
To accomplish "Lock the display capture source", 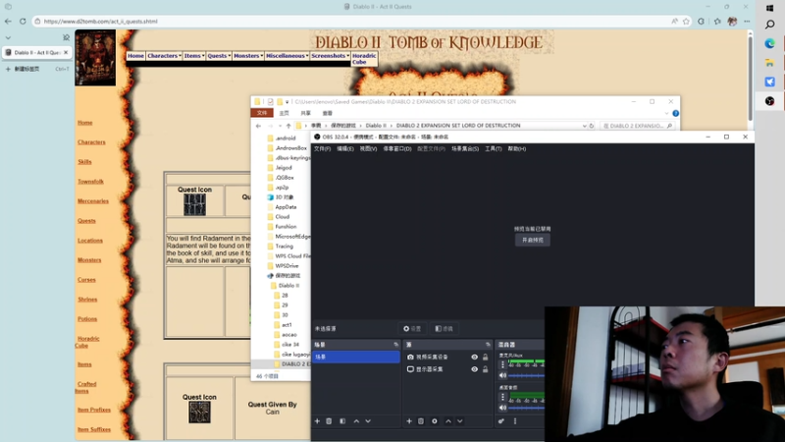I will (485, 369).
